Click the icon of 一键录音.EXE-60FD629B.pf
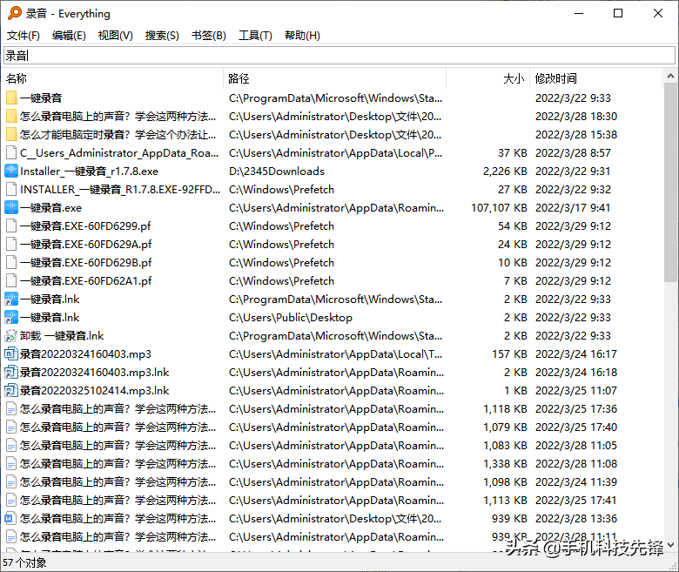The width and height of the screenshot is (679, 572). [x=11, y=262]
